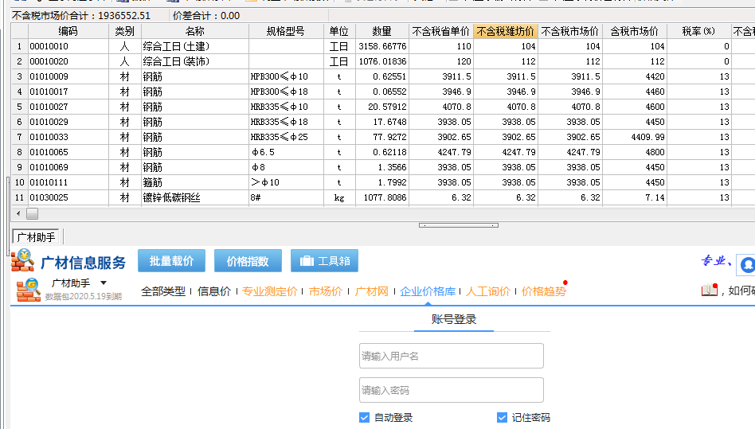Select the 专业测定价 tab
This screenshot has height=429, width=755.
[x=270, y=291]
